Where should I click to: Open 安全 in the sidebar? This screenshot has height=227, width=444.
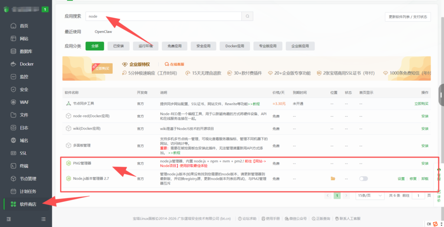tap(24, 89)
